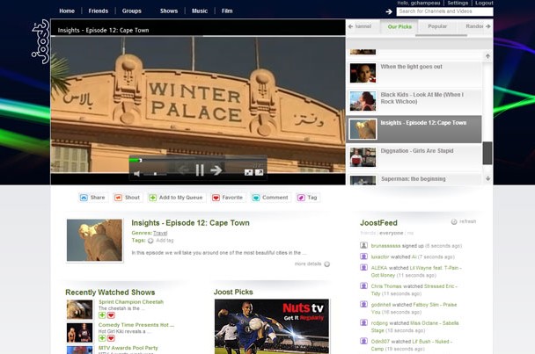This screenshot has width=535, height=354.
Task: Switch to Popular tab
Action: [437, 26]
